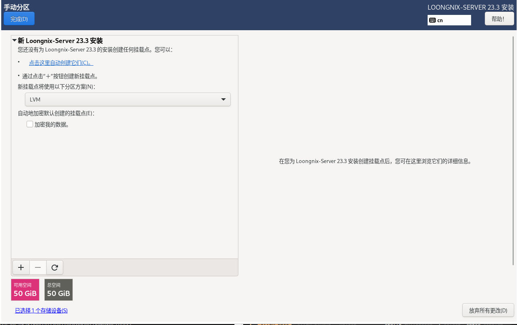Open the 已选择 1 个存储设备(S) link
517x325 pixels.
41,311
